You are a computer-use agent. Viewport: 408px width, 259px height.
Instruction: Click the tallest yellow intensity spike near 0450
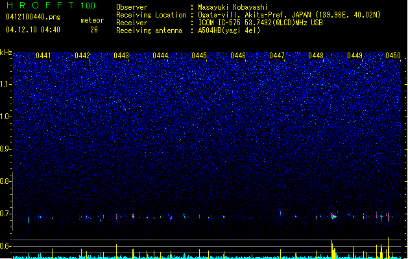click(388, 247)
